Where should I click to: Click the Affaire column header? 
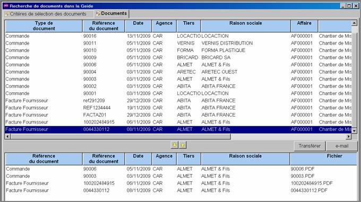pos(304,26)
